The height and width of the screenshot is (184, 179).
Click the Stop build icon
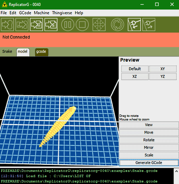[82, 25]
